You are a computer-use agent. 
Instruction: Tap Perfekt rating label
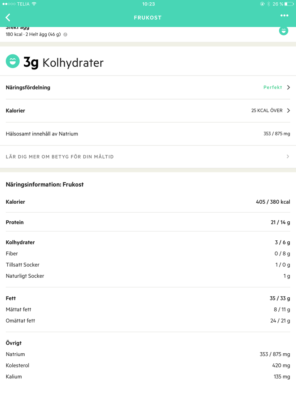click(x=272, y=88)
